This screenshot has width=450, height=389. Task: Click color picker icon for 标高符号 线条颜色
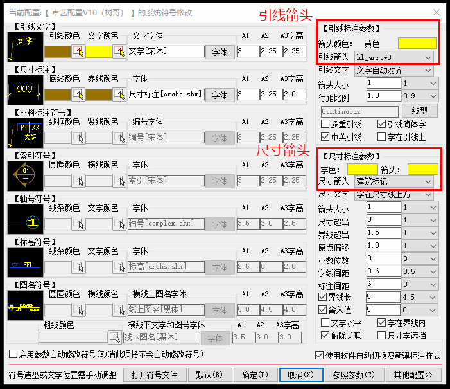[x=78, y=267]
